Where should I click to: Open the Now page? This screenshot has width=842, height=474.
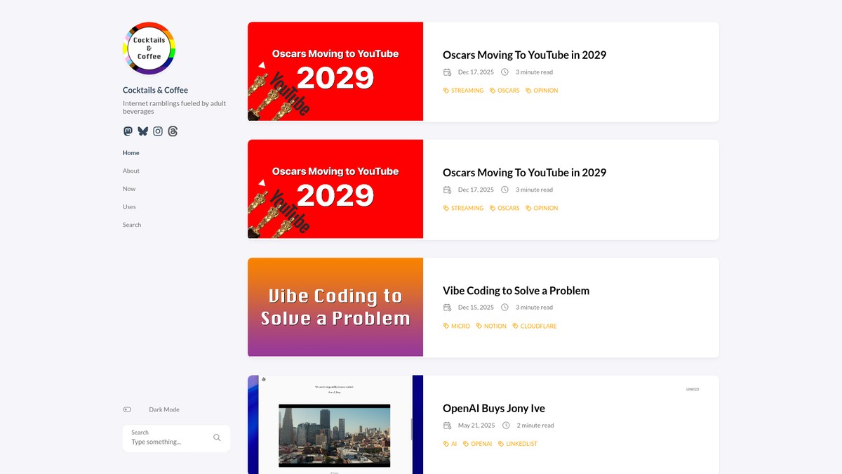point(129,189)
